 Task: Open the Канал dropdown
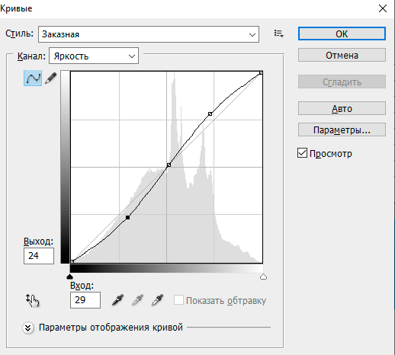[x=94, y=56]
